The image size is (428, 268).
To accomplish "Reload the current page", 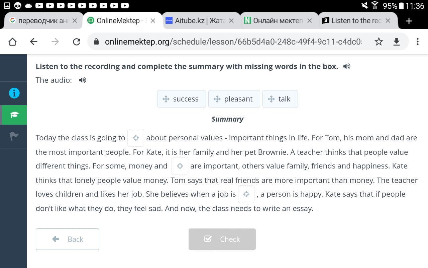I will (77, 42).
